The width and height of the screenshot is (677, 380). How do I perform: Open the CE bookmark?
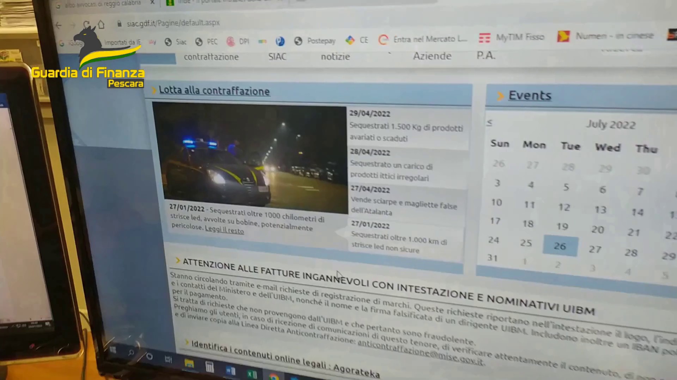point(357,40)
